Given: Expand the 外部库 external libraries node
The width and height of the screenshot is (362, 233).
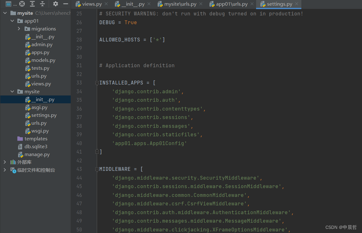Looking at the screenshot, I should point(4,162).
